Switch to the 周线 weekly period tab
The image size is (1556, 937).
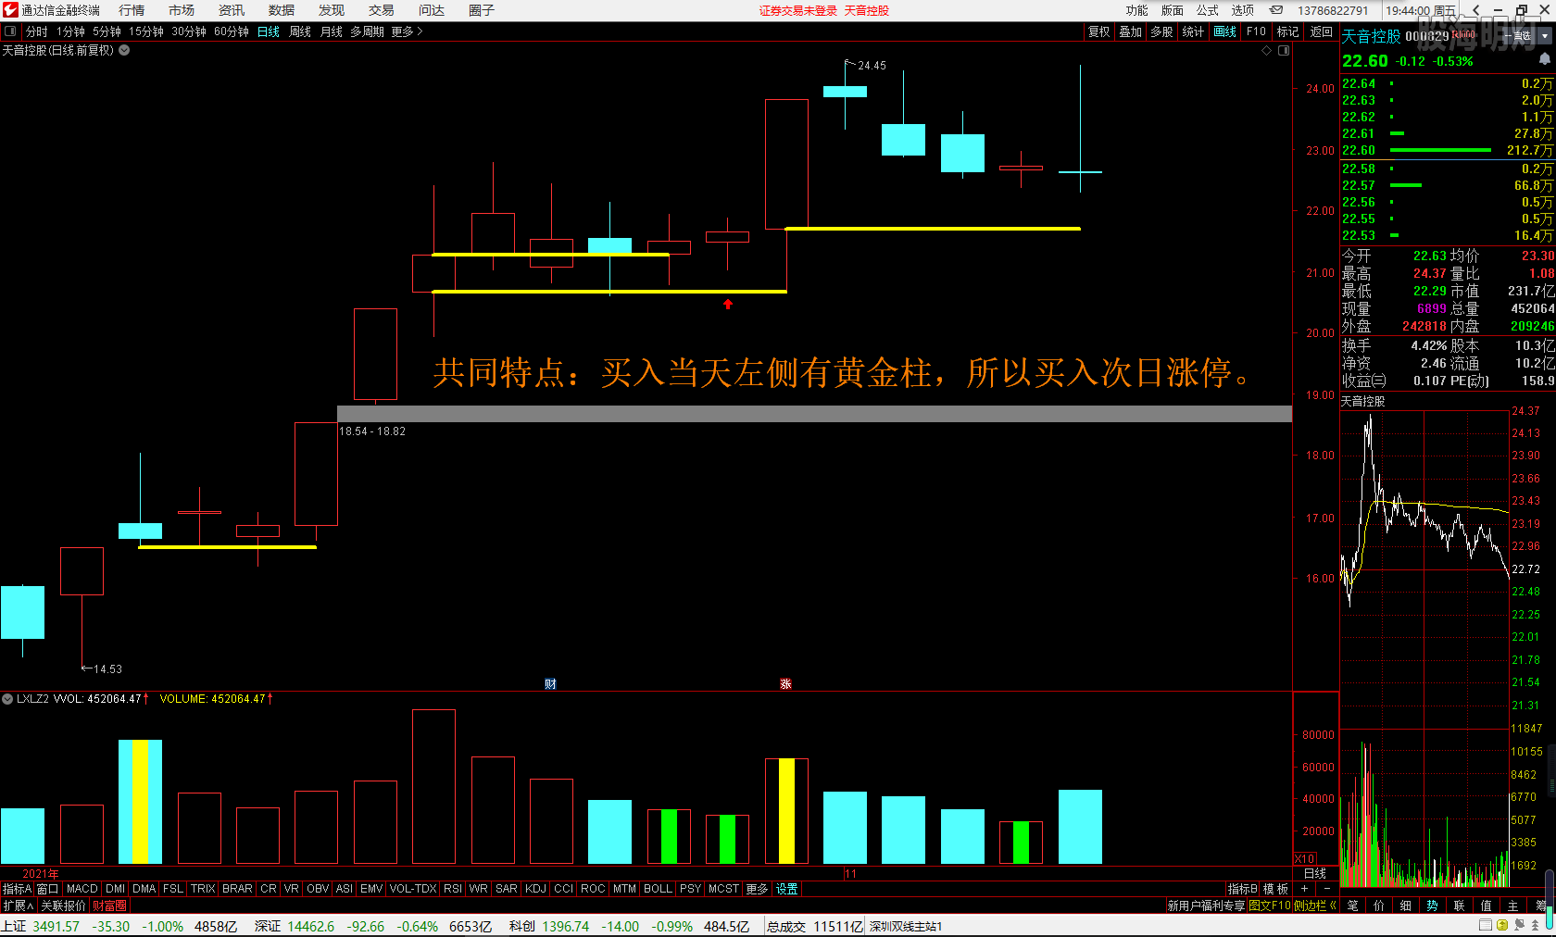click(x=300, y=31)
